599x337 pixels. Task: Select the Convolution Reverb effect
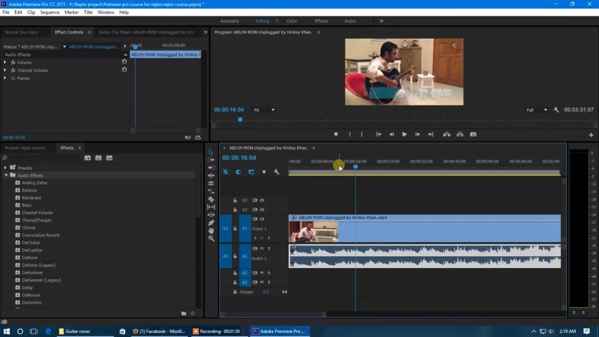[x=41, y=235]
